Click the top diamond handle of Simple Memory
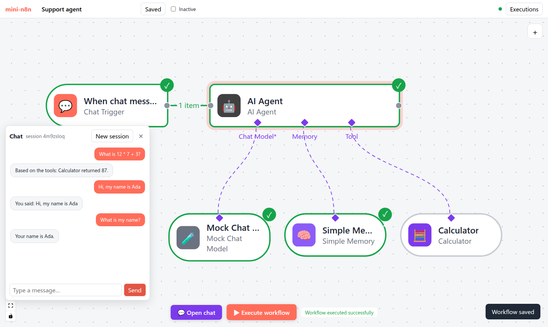 335,218
